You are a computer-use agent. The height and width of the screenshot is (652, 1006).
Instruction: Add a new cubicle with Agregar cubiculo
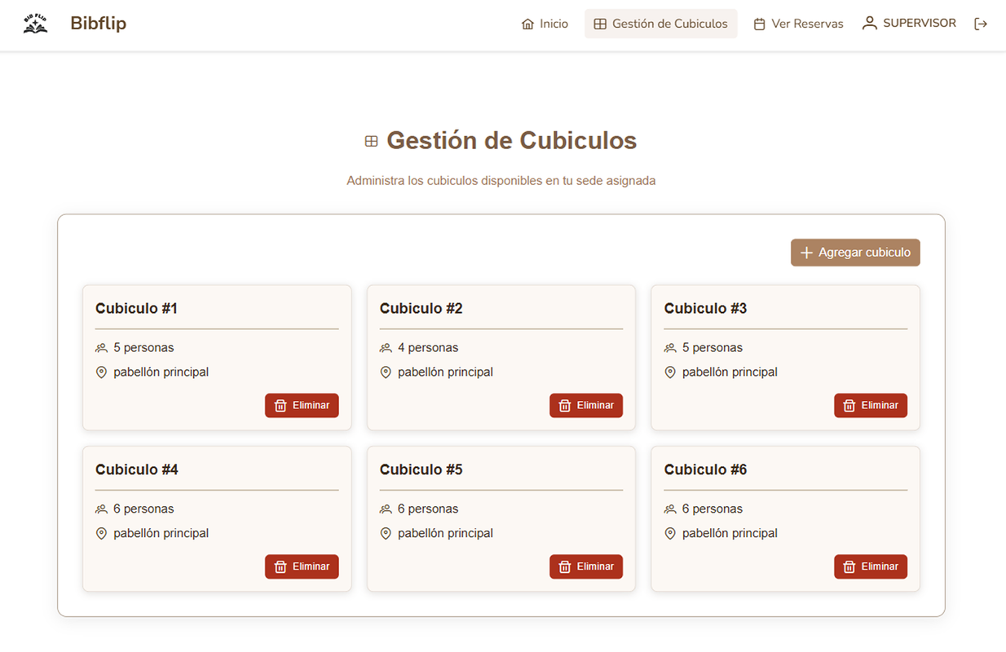pyautogui.click(x=855, y=253)
